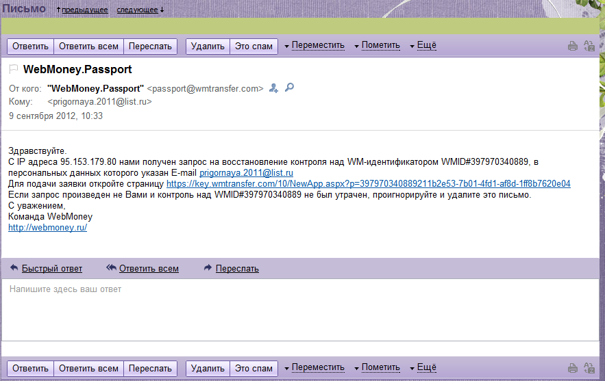Click top Ответить button

click(x=30, y=47)
